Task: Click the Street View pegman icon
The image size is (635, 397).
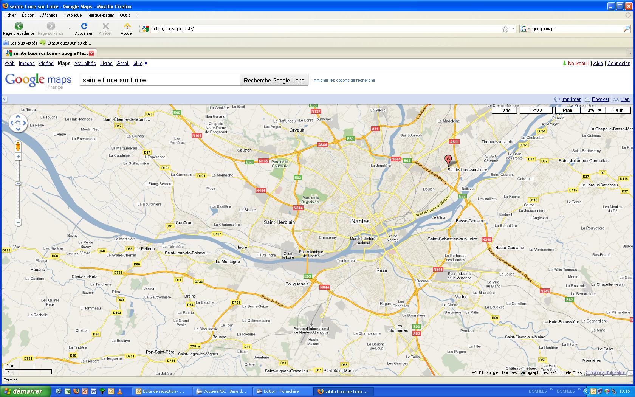Action: pos(18,146)
